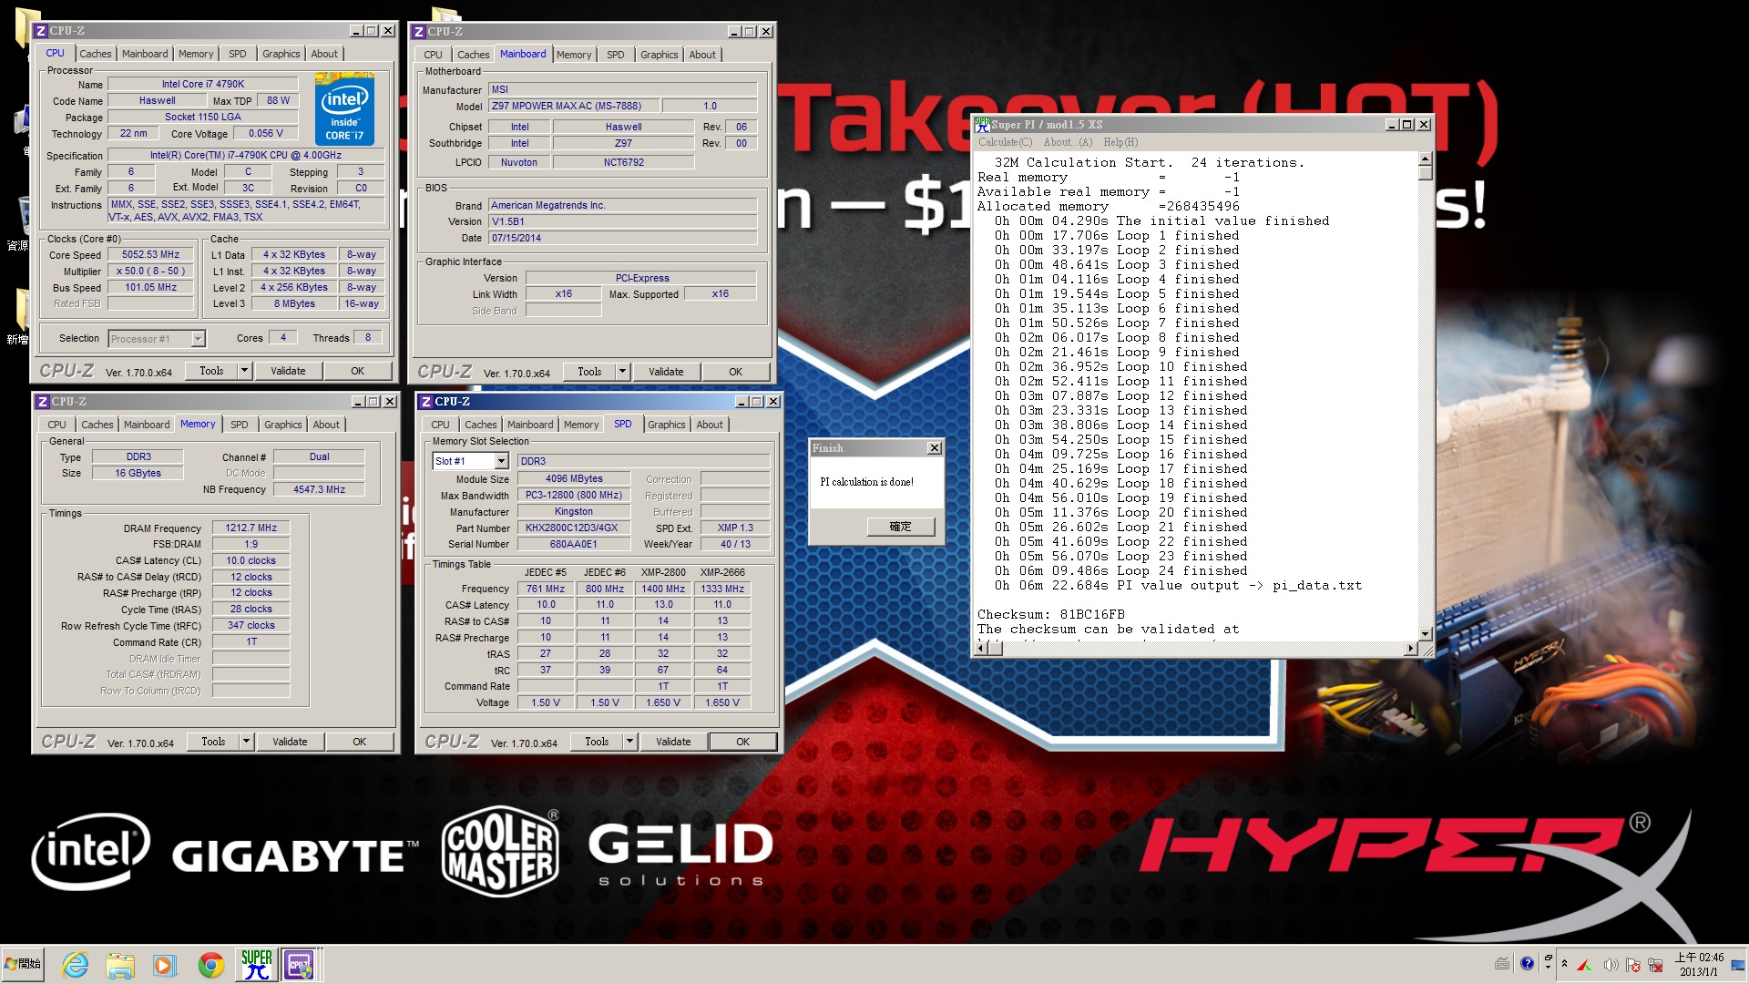This screenshot has height=984, width=1749.
Task: Click the Loop 24 finished line
Action: (1121, 571)
